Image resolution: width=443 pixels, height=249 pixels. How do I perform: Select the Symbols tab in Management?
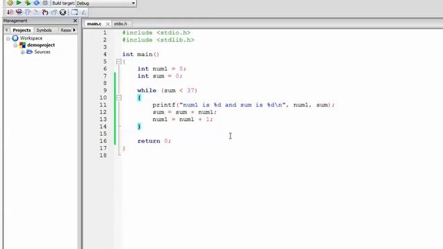tap(44, 30)
